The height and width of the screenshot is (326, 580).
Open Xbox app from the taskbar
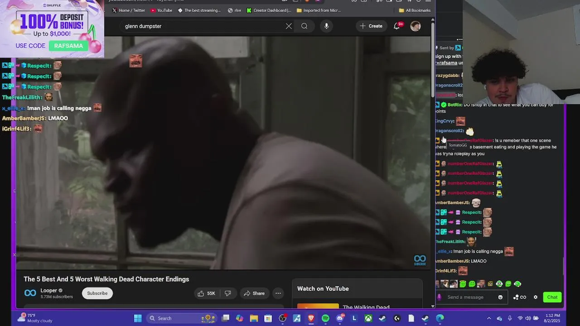368,318
